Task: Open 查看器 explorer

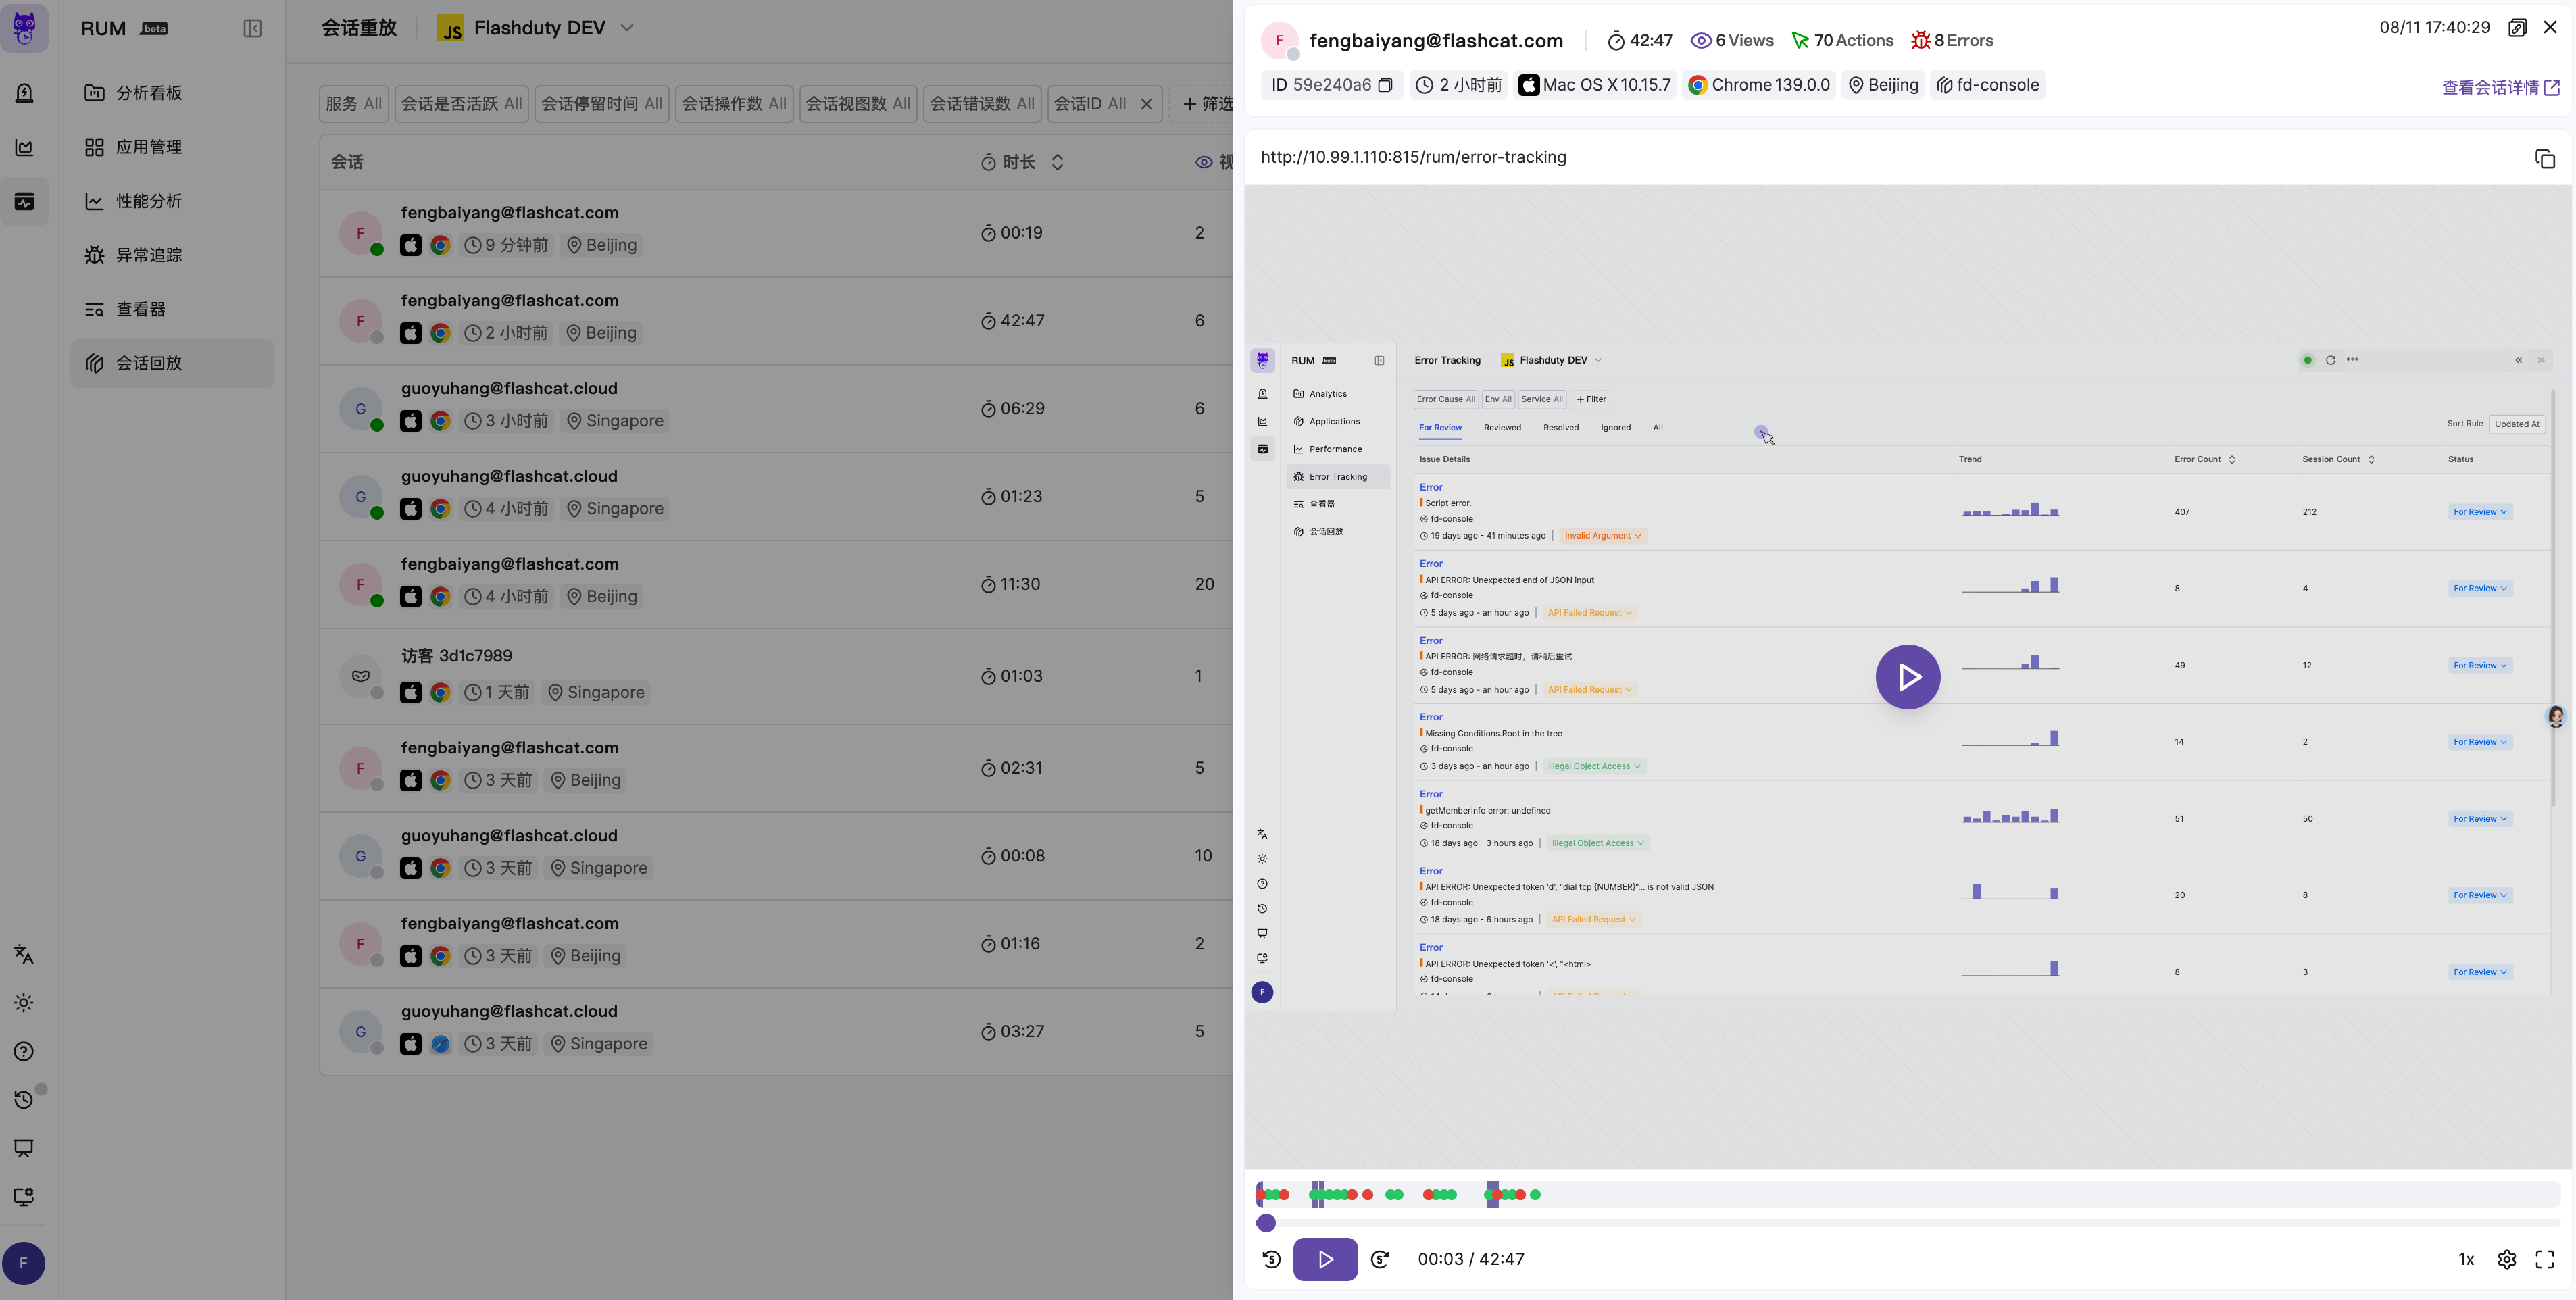Action: [x=171, y=309]
